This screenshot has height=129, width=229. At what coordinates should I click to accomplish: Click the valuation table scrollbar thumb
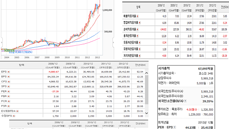click(147, 90)
